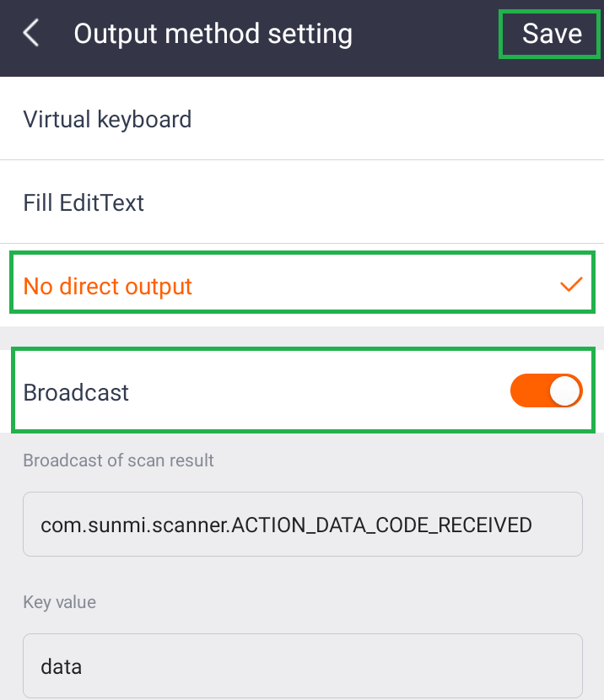Click the Output method setting title
The image size is (604, 700).
pos(213,34)
